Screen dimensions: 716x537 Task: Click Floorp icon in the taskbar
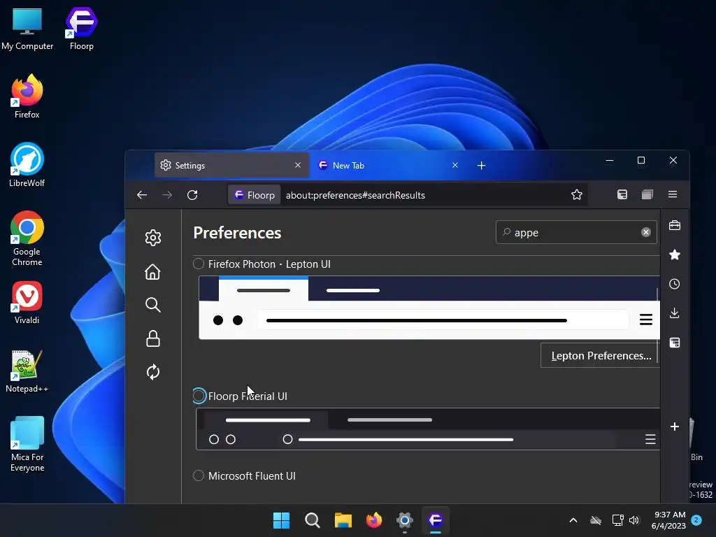click(x=436, y=520)
